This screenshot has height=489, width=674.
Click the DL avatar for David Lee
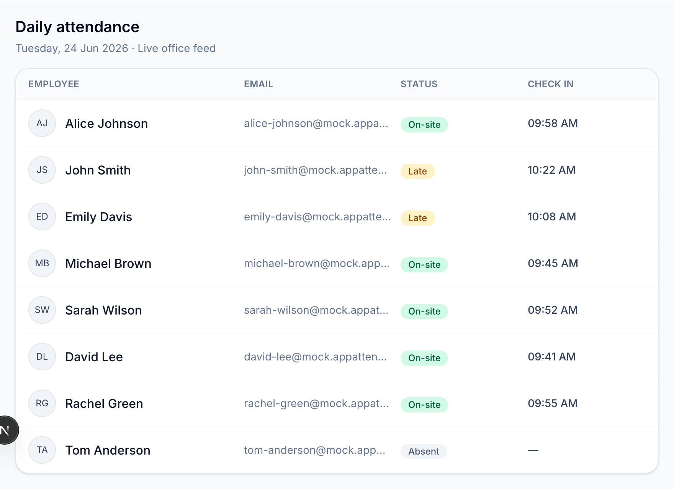click(x=42, y=357)
